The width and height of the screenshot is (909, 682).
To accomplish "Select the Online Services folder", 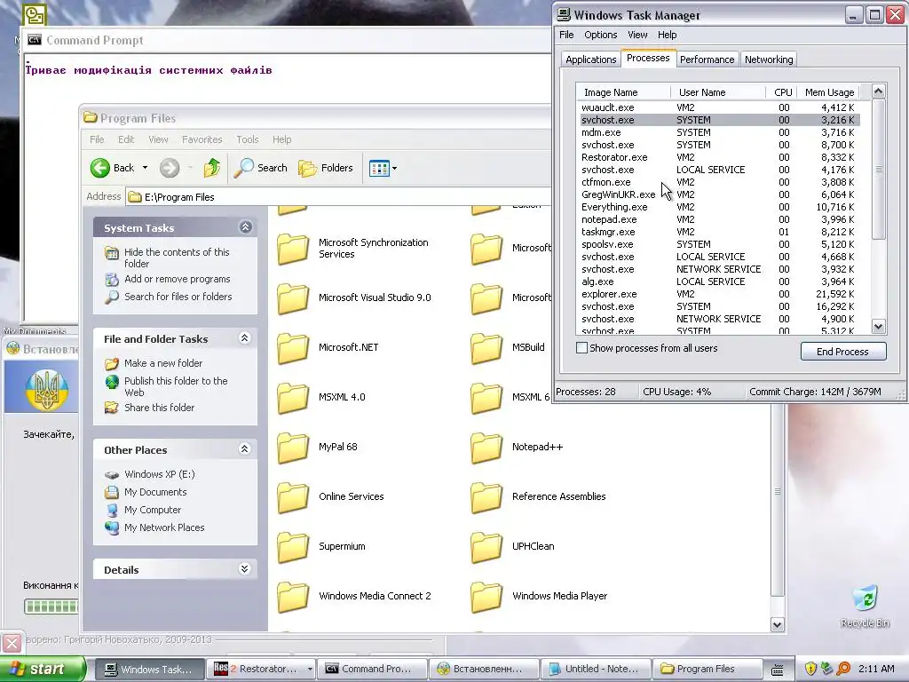I will coord(330,497).
